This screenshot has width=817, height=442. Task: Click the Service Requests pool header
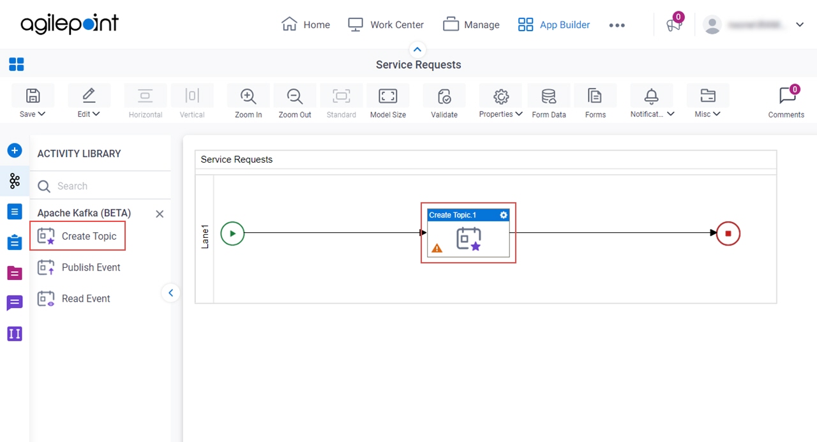coord(486,159)
